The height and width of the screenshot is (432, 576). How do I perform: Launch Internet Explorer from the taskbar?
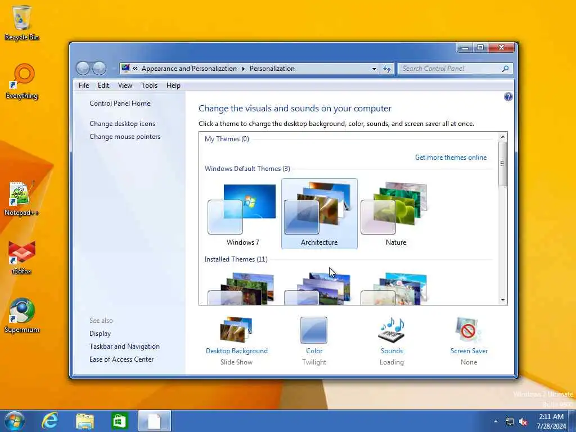(x=49, y=421)
